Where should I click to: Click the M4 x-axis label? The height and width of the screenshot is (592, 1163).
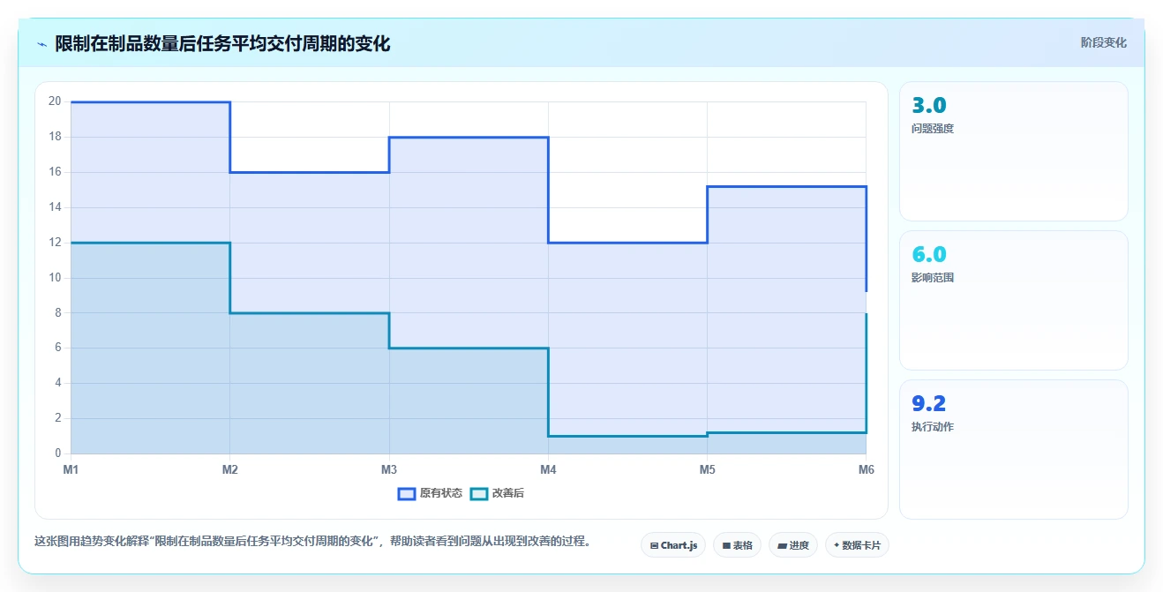pyautogui.click(x=548, y=470)
